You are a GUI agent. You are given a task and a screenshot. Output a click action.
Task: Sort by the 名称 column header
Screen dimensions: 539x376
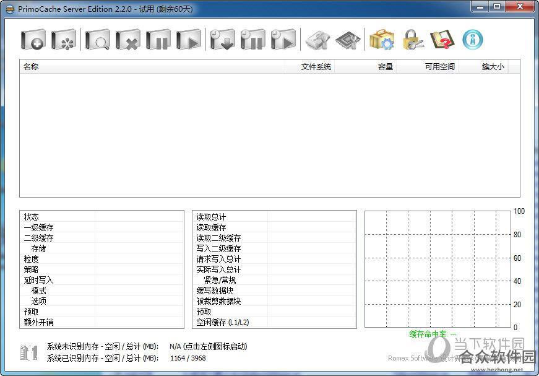152,66
